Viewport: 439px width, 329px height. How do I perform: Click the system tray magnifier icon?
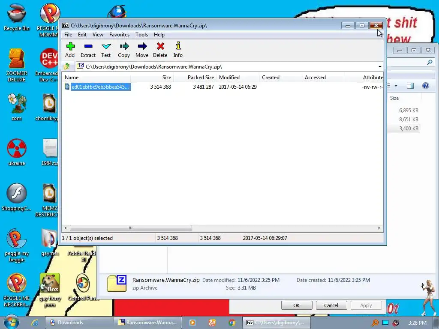pos(375,323)
